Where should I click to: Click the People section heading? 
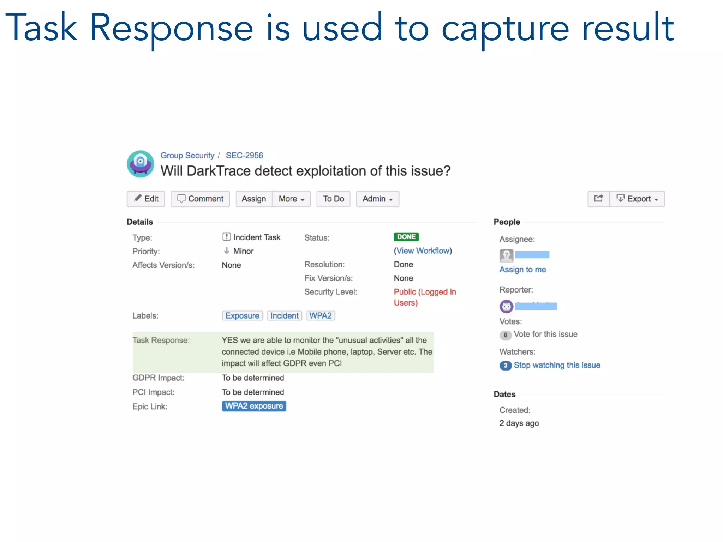coord(507,222)
